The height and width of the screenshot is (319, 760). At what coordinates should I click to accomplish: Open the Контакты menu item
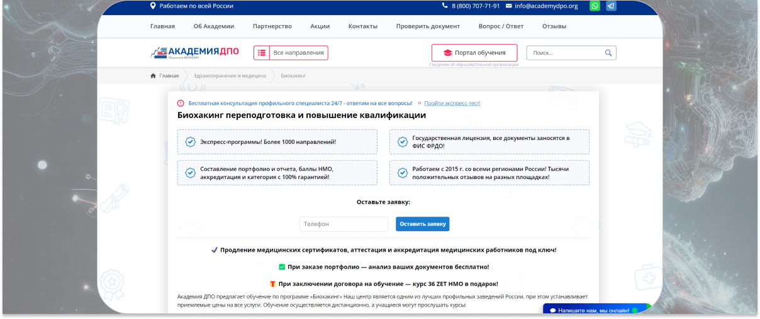click(363, 26)
